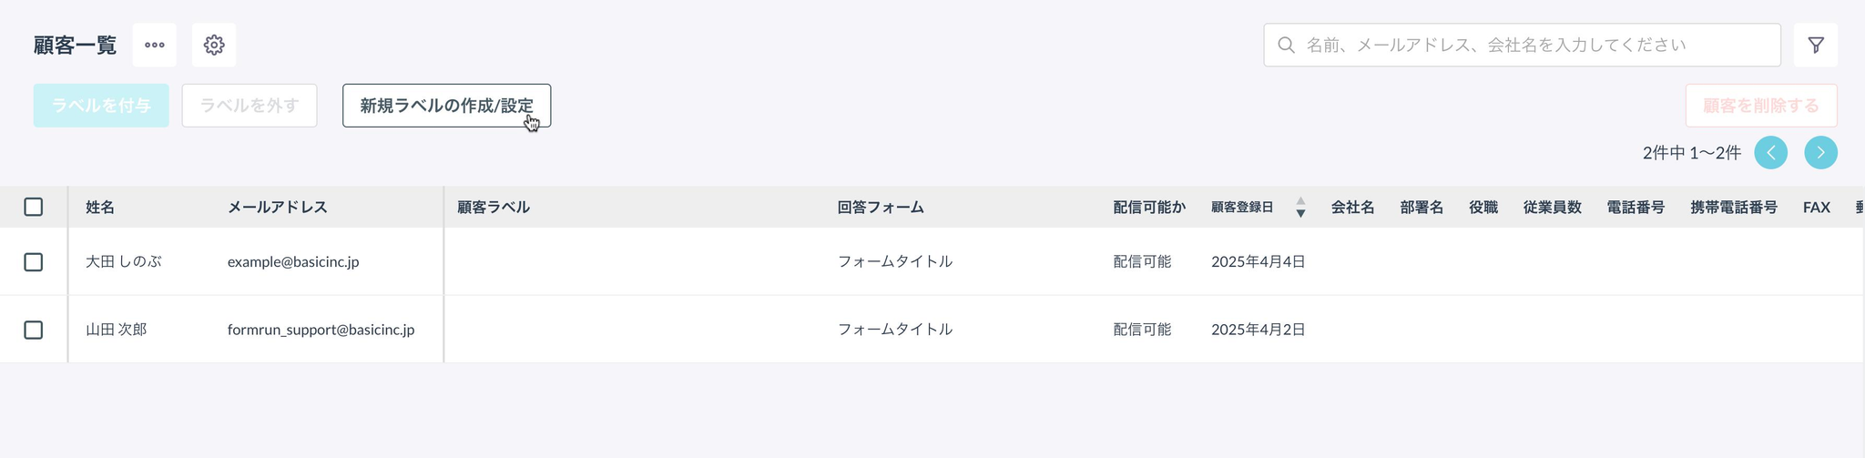Click the magnifier search icon
Screen dimensions: 1865x458
tap(1286, 45)
